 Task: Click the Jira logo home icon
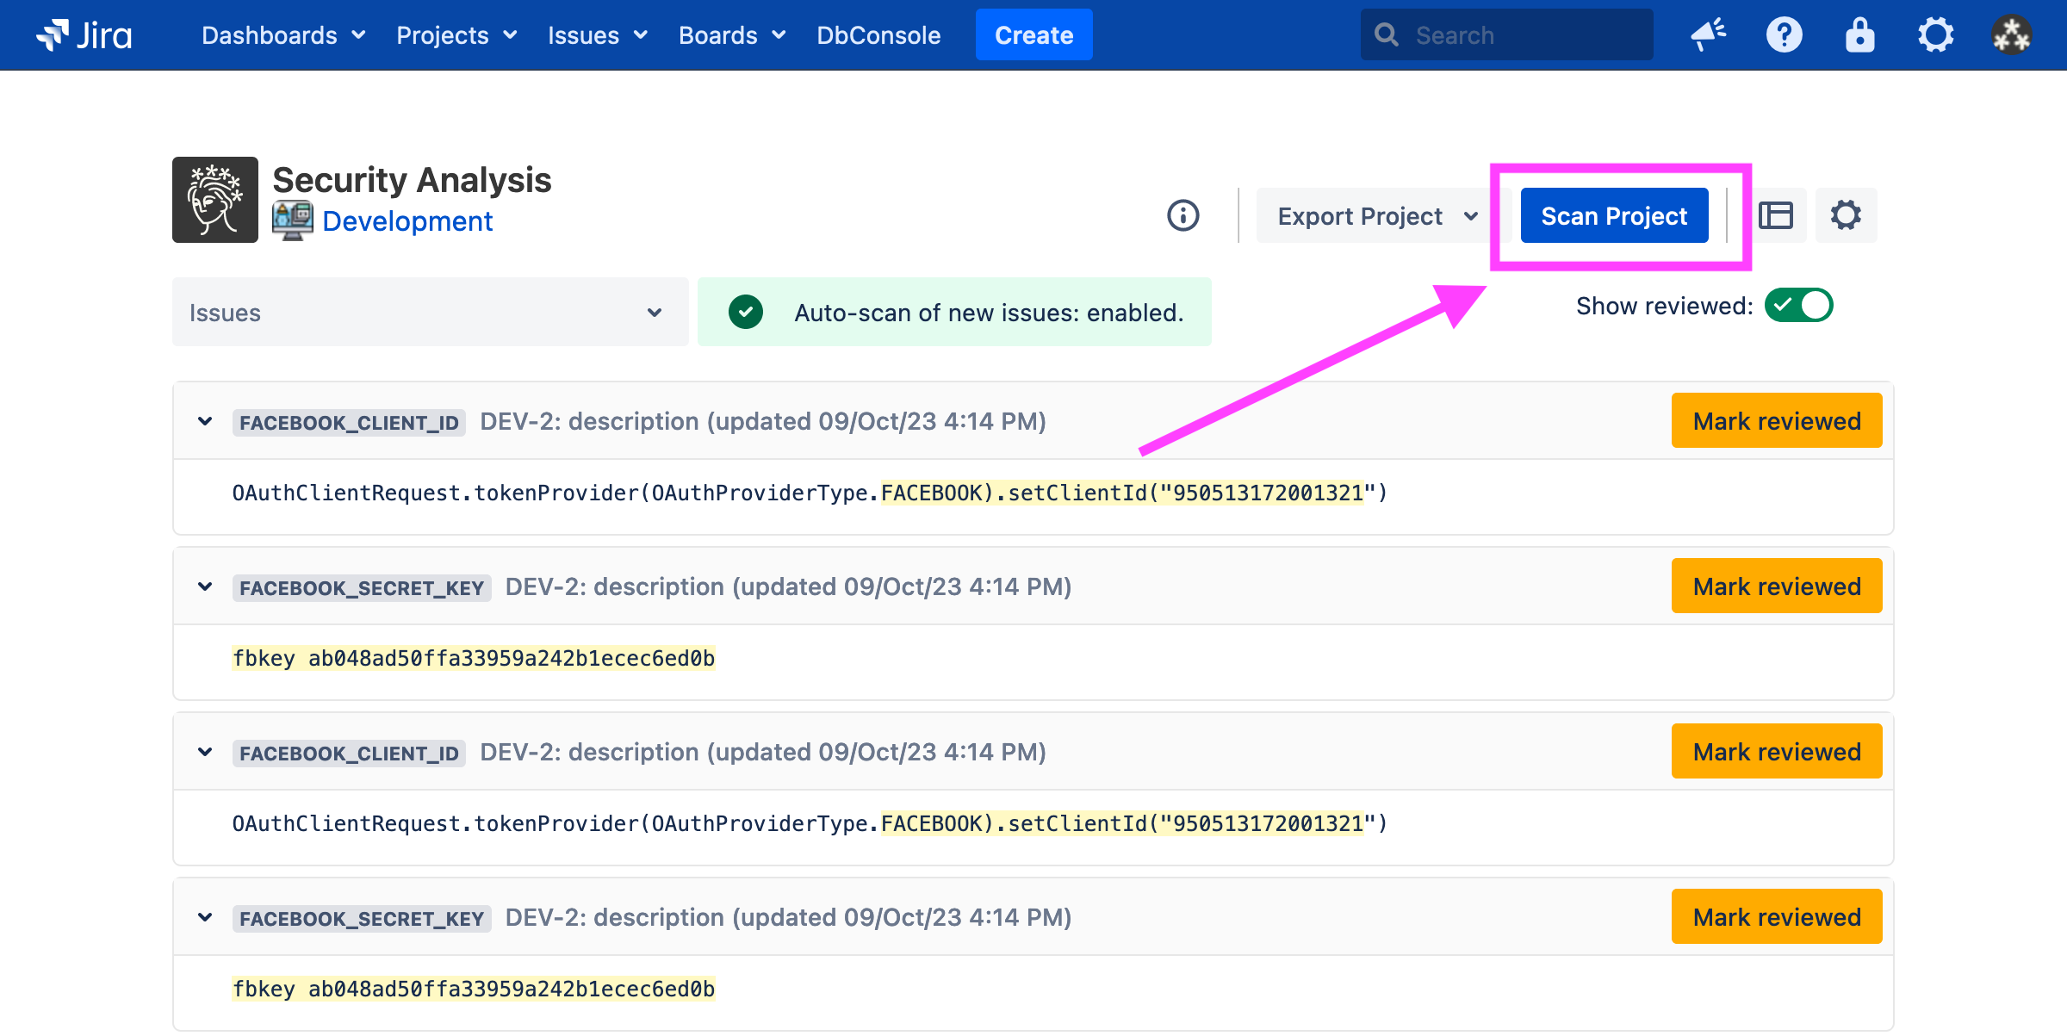84,35
